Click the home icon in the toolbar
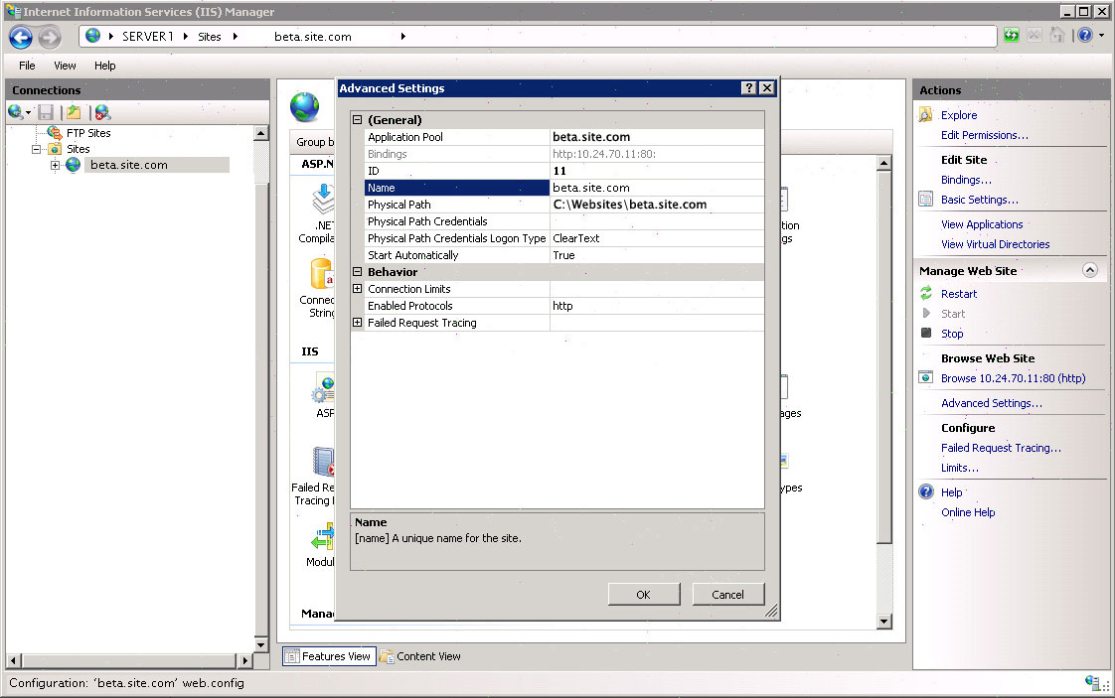The height and width of the screenshot is (698, 1115). [x=1057, y=36]
